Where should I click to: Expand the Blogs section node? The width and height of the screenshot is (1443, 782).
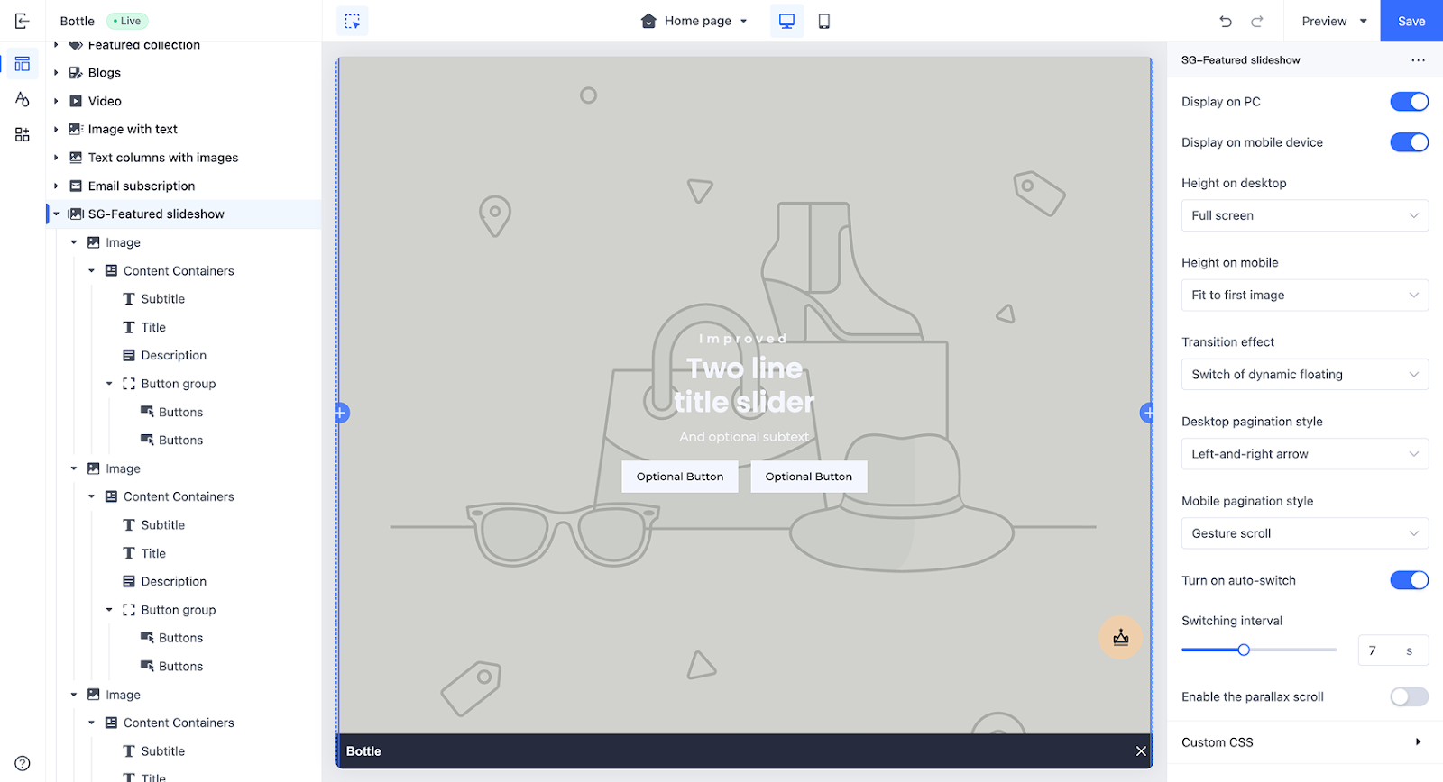56,73
